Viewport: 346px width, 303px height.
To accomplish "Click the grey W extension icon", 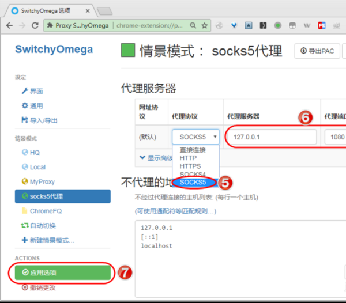I will [307, 26].
